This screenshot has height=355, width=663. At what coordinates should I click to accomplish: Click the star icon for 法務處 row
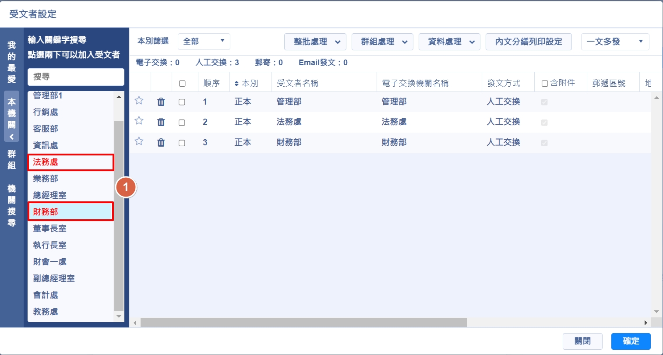coord(139,121)
